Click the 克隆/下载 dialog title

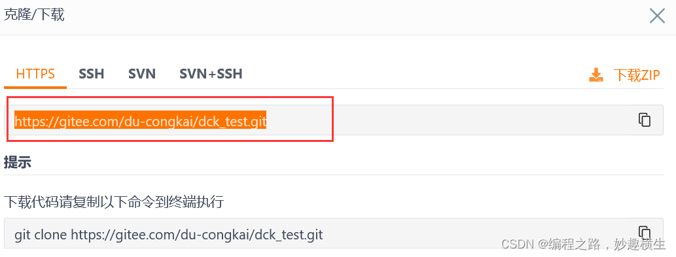[34, 15]
